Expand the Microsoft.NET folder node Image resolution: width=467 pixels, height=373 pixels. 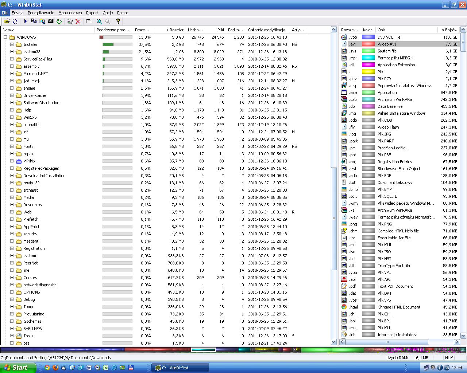click(12, 74)
